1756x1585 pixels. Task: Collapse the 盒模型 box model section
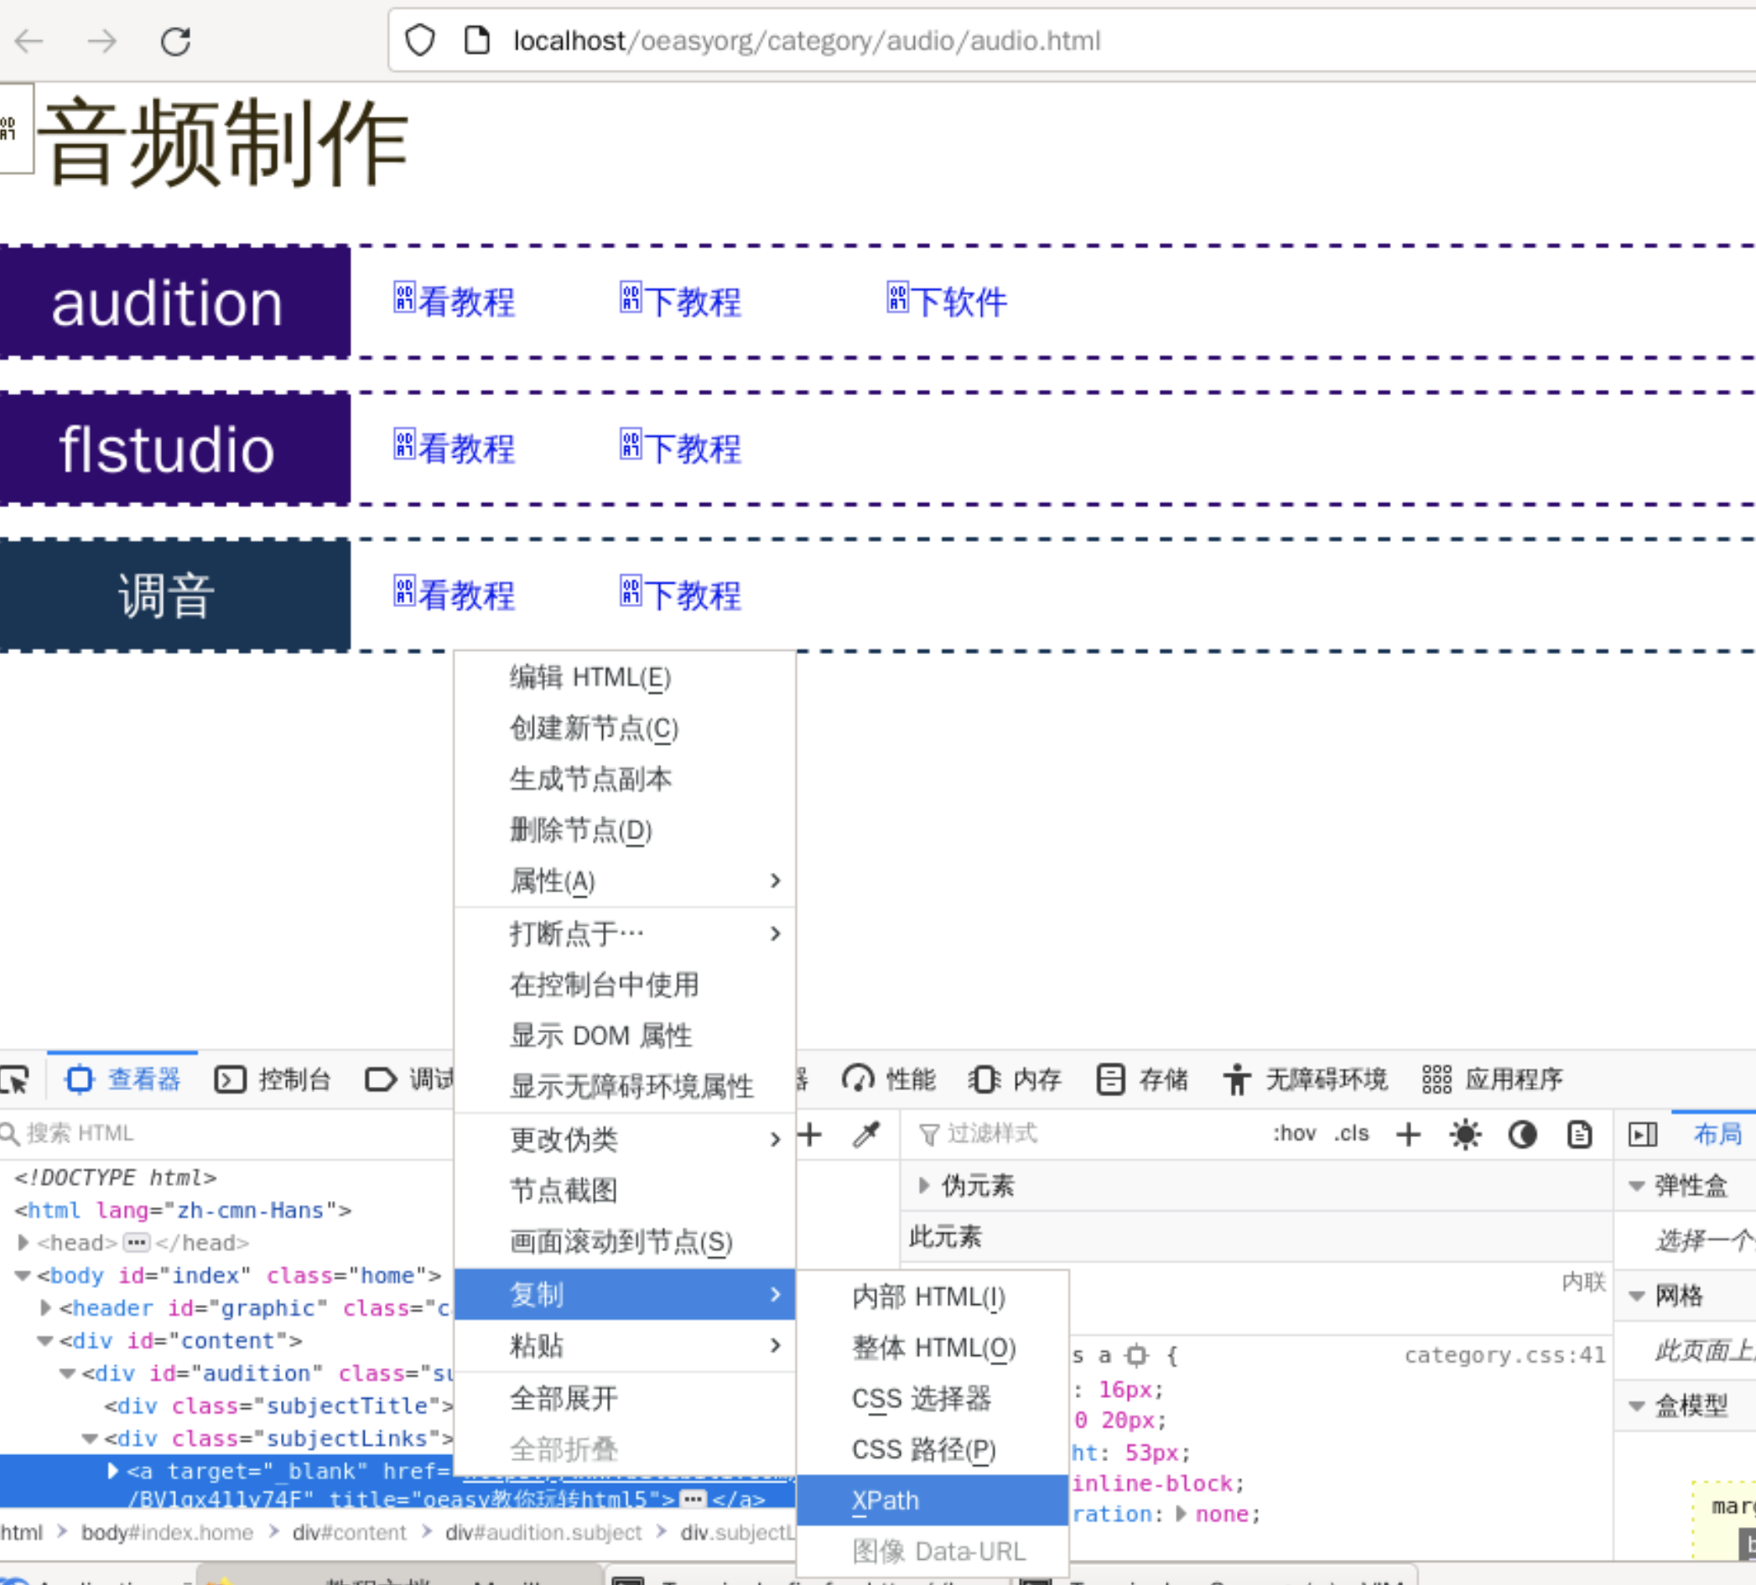coord(1637,1406)
